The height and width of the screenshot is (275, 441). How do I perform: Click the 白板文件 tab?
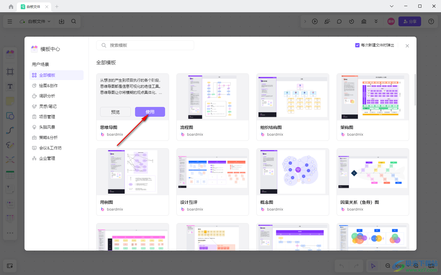coord(33,7)
